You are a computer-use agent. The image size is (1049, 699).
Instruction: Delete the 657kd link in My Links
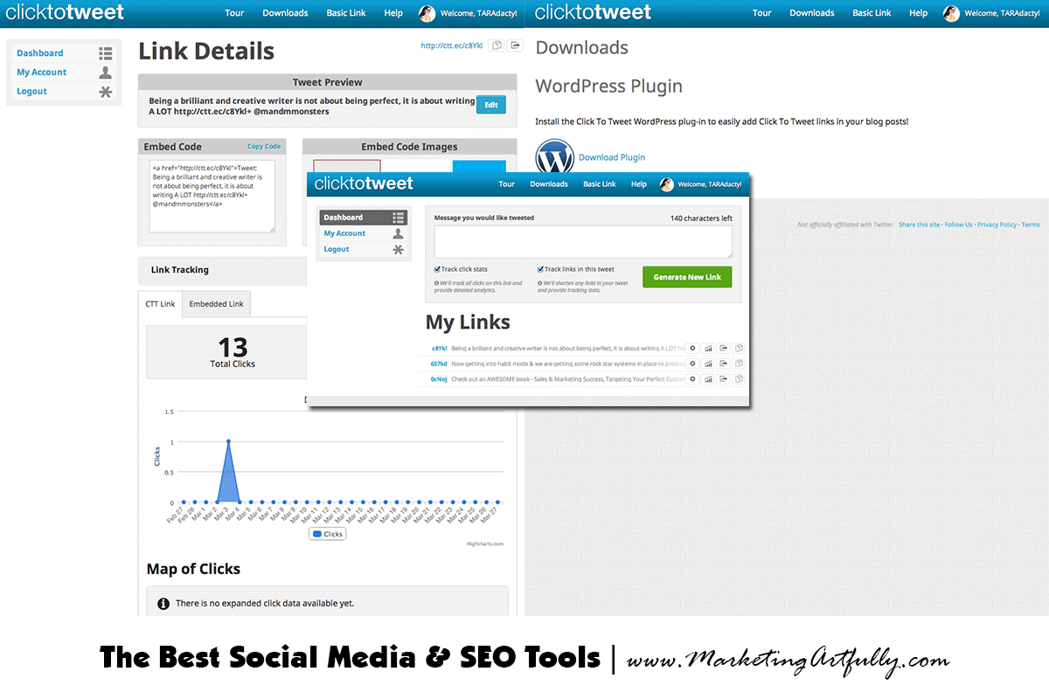692,363
